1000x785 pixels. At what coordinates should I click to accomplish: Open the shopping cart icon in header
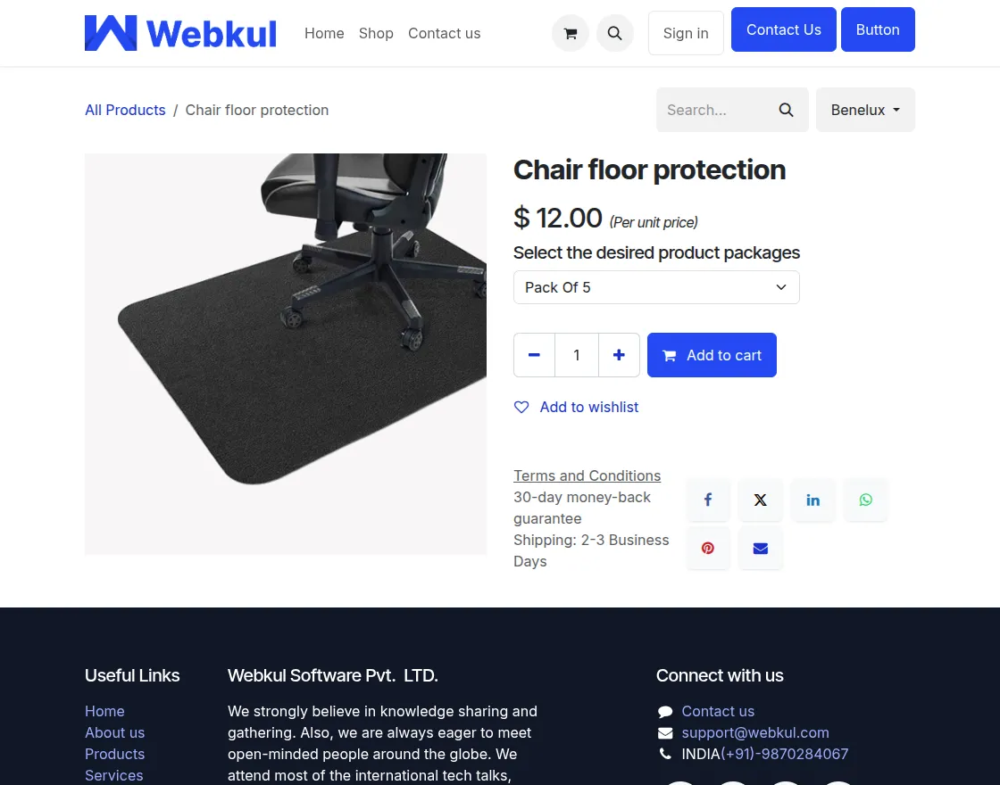[x=571, y=33]
